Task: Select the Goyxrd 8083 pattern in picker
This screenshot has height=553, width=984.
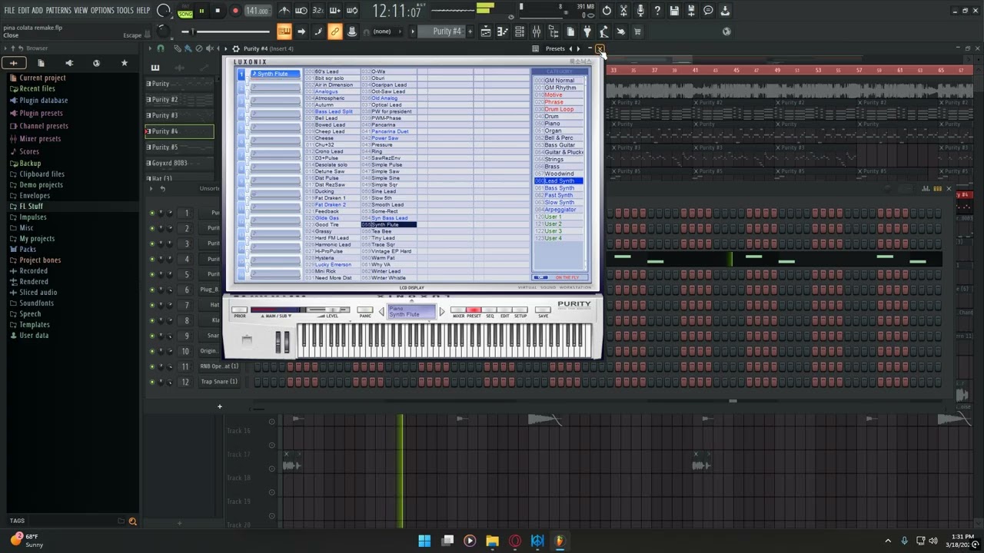Action: tap(180, 163)
